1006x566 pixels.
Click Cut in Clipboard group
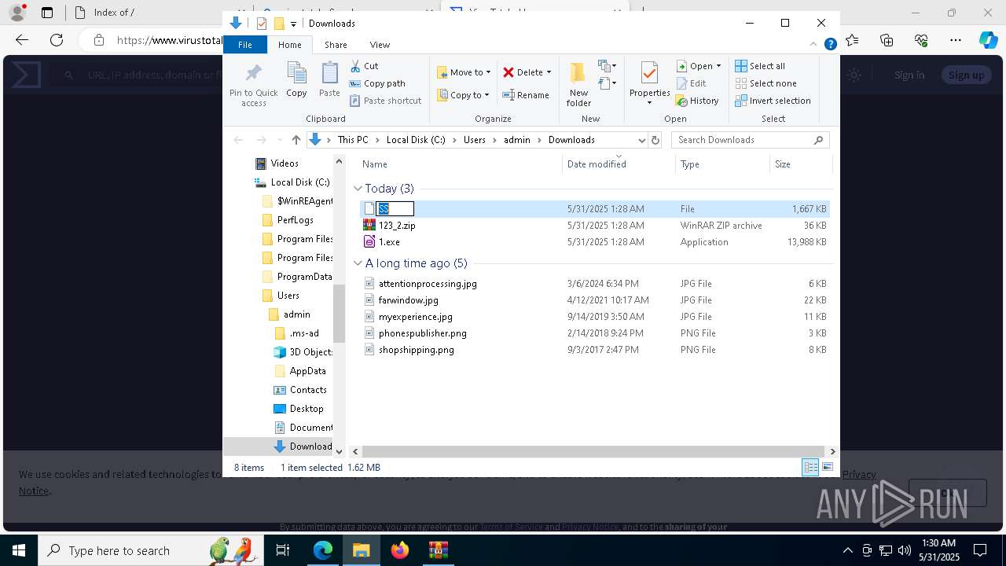pos(364,66)
